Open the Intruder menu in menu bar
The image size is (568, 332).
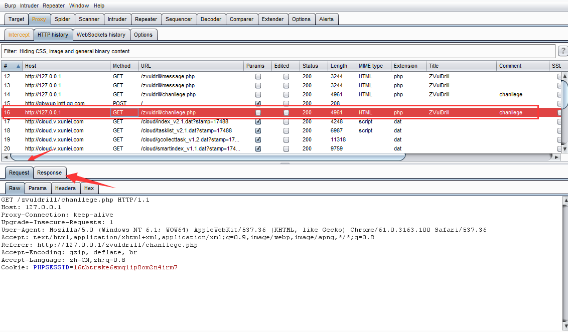tap(29, 6)
